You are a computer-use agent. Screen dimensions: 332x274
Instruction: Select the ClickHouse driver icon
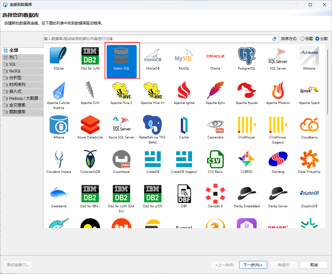[246, 125]
